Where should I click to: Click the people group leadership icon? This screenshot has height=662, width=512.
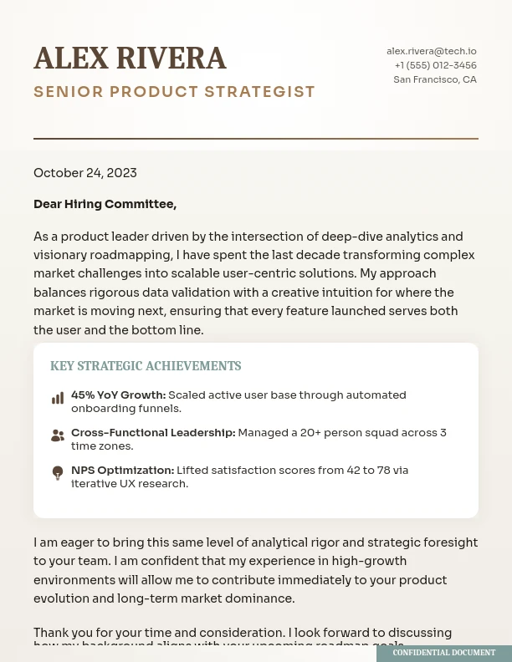tap(58, 436)
